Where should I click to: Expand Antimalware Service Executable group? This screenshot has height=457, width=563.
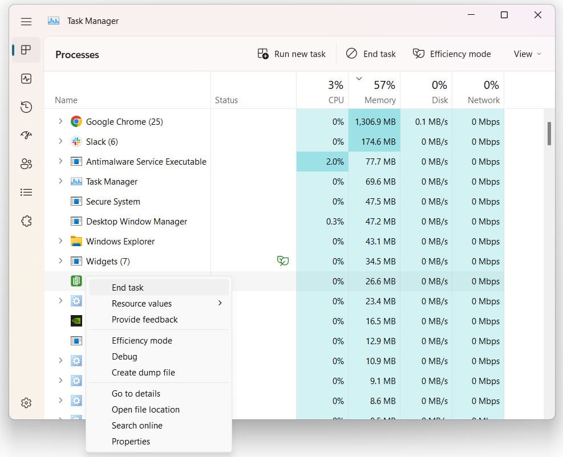[x=60, y=161]
